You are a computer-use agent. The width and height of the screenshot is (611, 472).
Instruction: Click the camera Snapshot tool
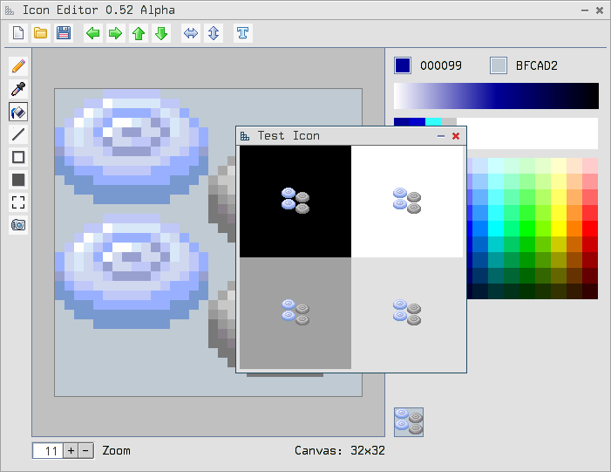(x=17, y=225)
